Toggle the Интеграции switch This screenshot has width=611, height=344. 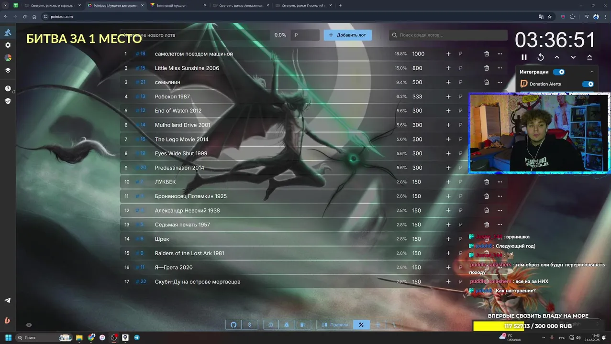click(x=559, y=72)
